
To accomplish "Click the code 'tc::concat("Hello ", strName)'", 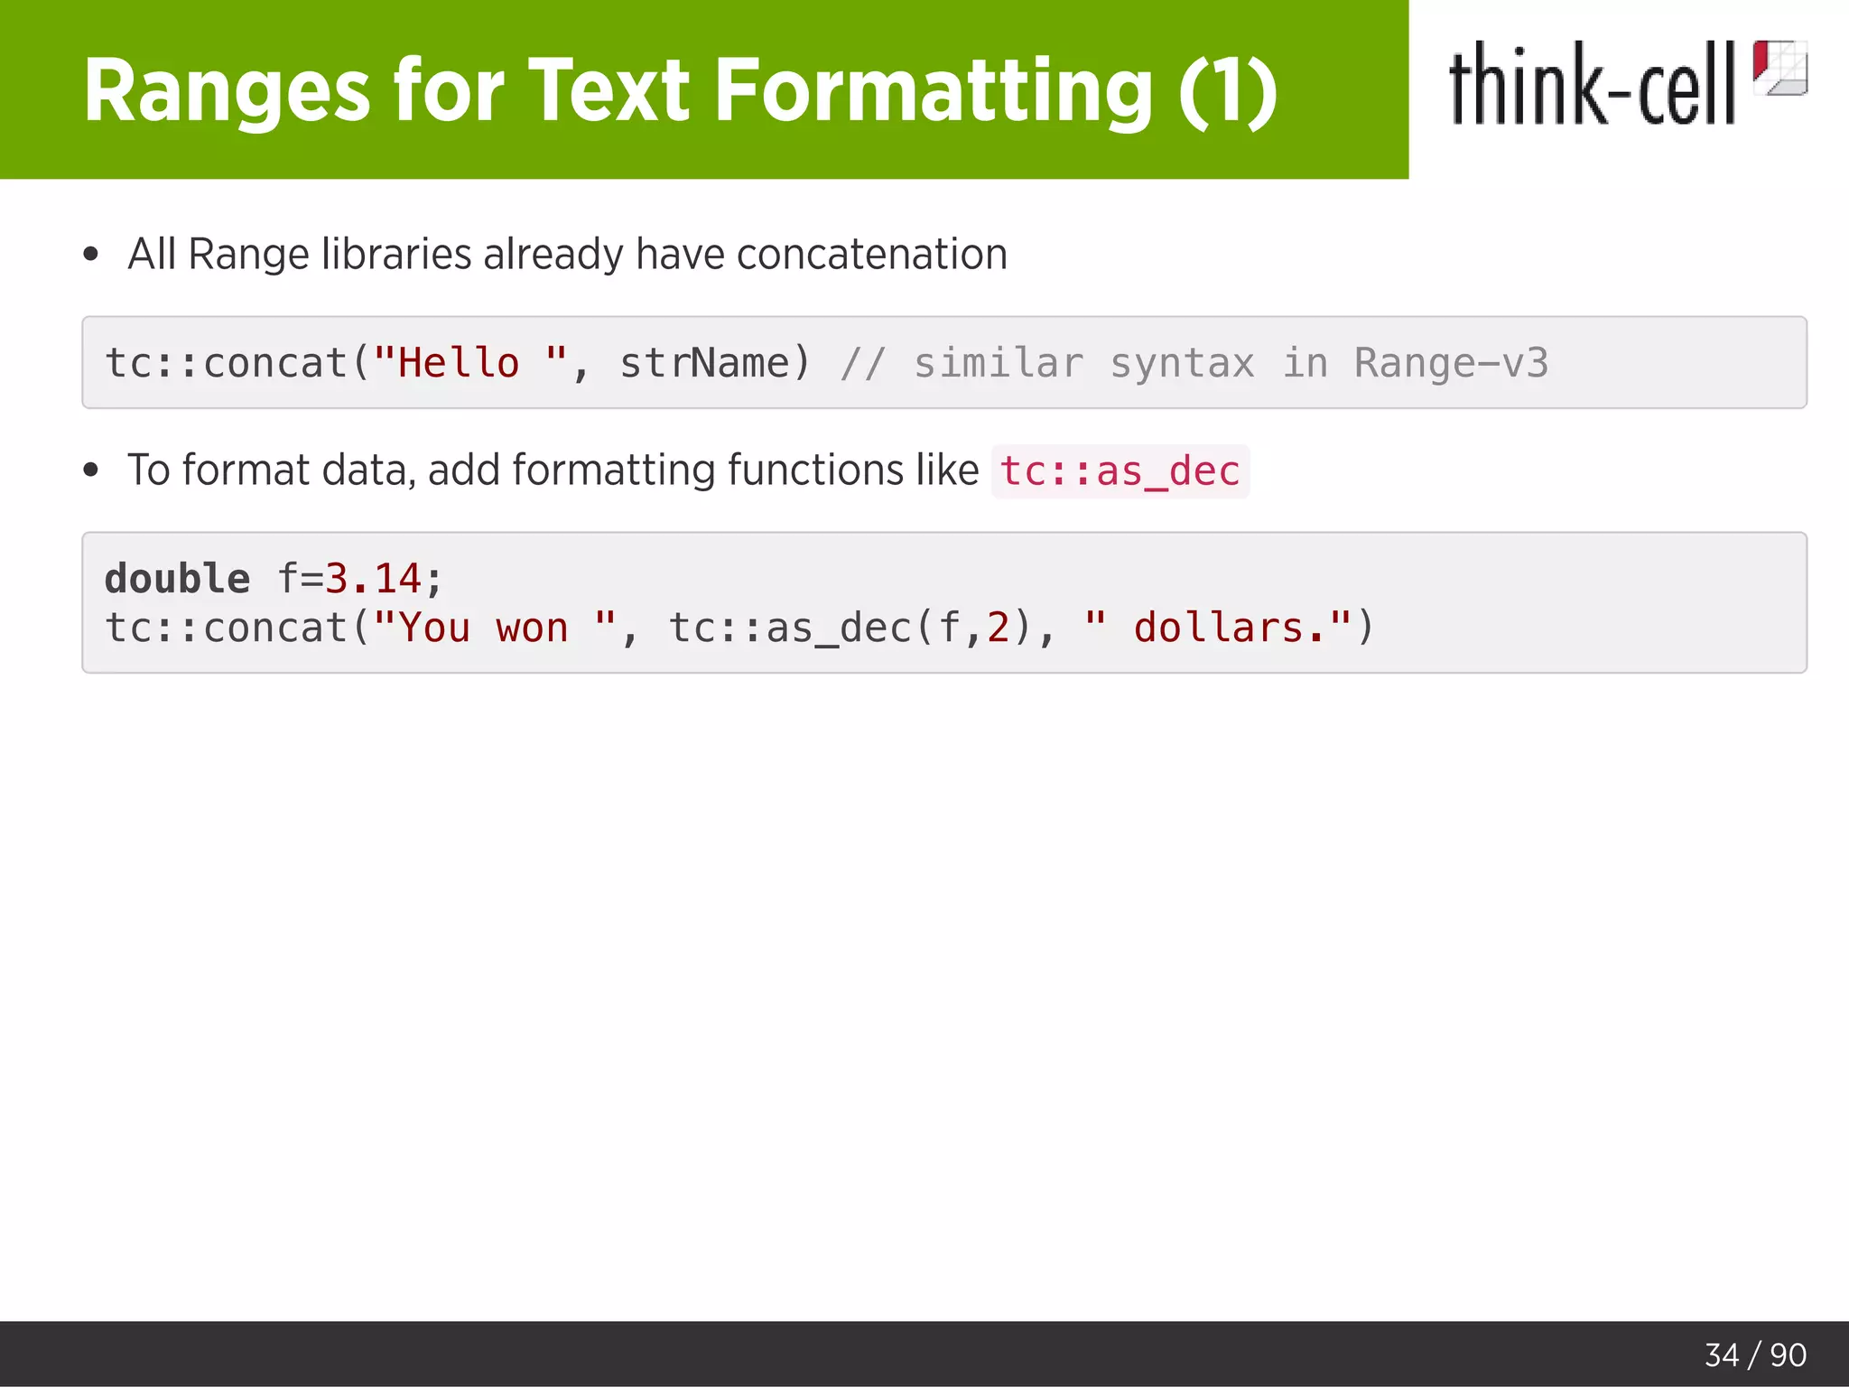I will 458,363.
